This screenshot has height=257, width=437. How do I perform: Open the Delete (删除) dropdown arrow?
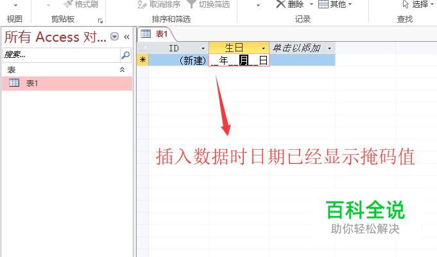[311, 4]
